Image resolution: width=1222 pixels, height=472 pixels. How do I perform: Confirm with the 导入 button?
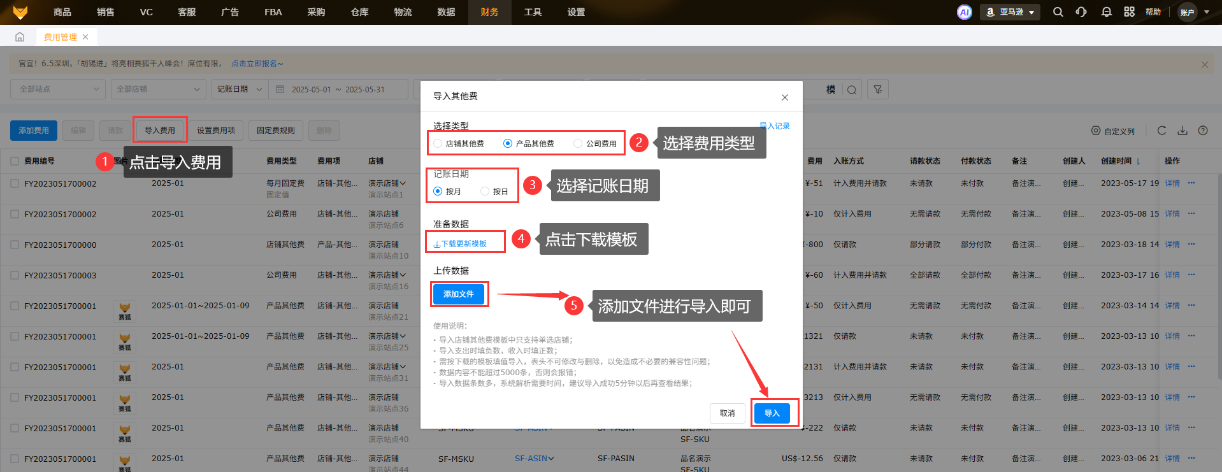pos(772,413)
